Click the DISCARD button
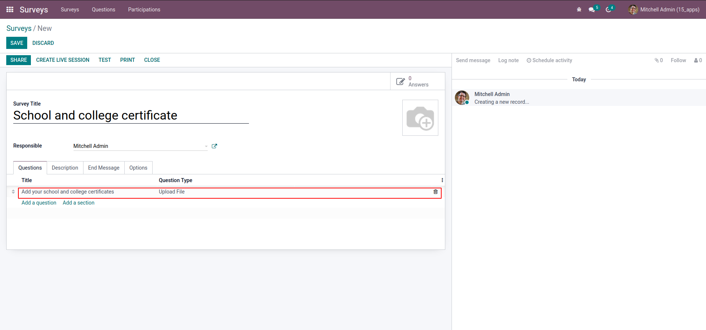The width and height of the screenshot is (706, 330). pos(43,43)
